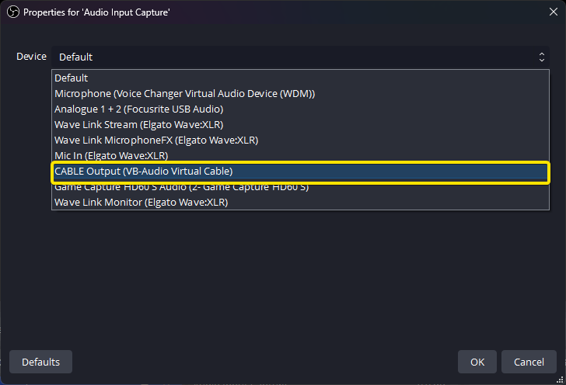
Task: Click empty space between Defaults and OK buttons
Action: [264, 362]
